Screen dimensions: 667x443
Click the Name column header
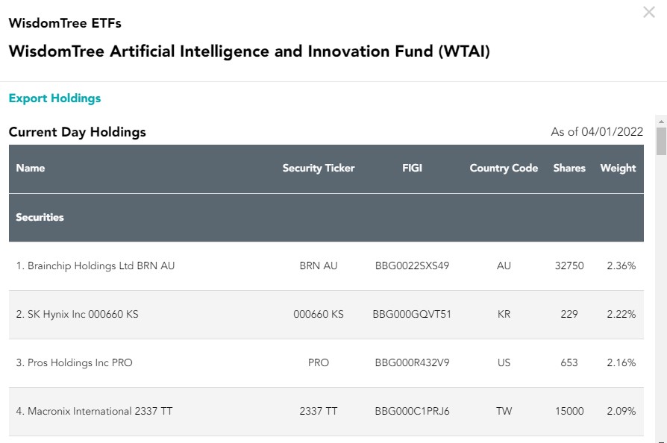tap(30, 168)
